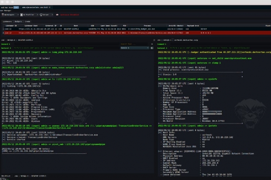Click the Process column header
Screen dimensions: 271x180
click(x=147, y=26)
